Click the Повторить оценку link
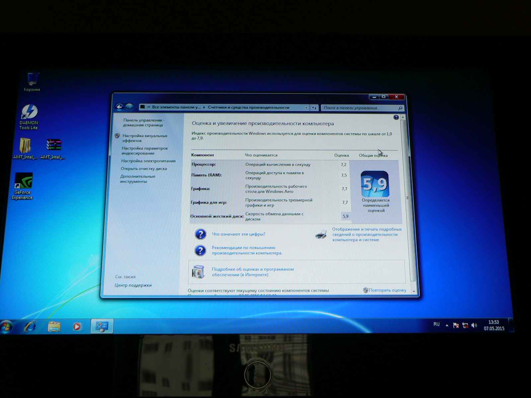This screenshot has width=531, height=398. click(x=387, y=290)
